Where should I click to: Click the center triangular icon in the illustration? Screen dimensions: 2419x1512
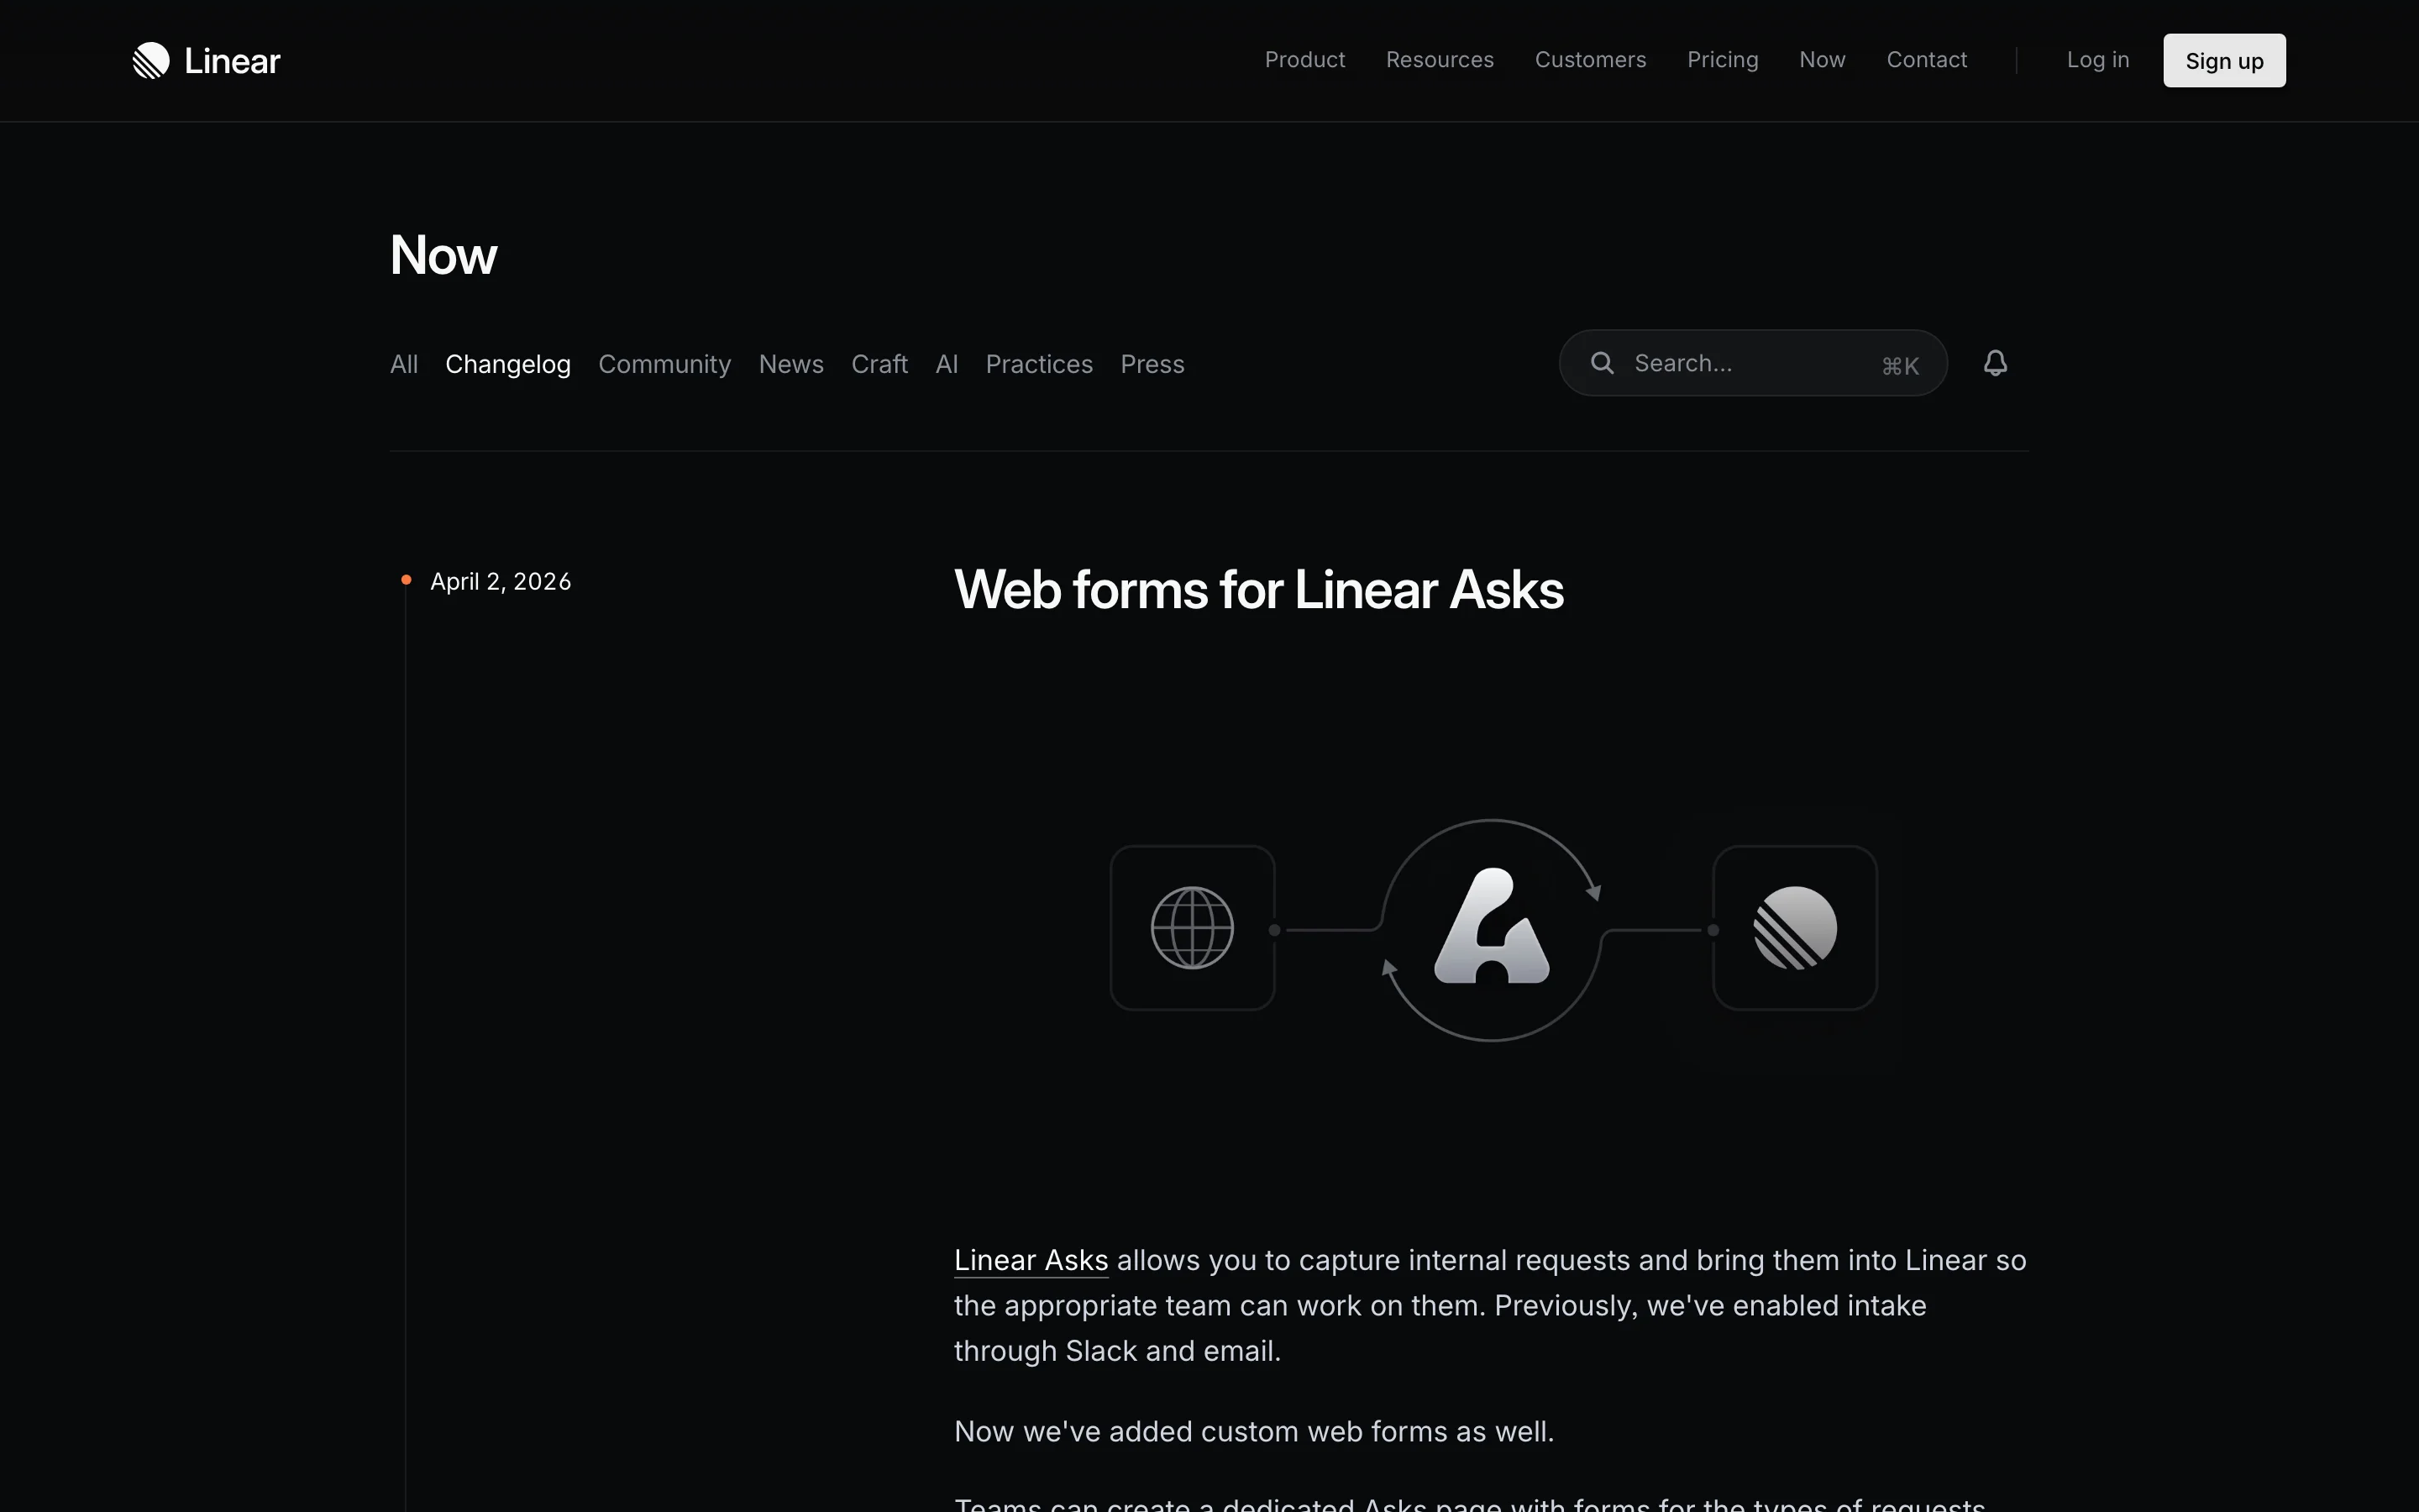coord(1490,930)
